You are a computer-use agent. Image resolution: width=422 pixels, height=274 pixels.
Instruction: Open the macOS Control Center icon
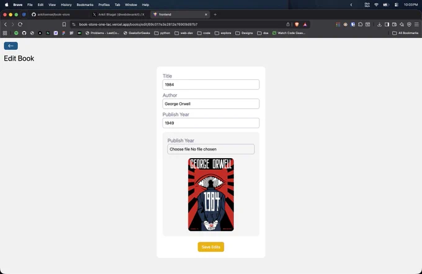click(396, 4)
